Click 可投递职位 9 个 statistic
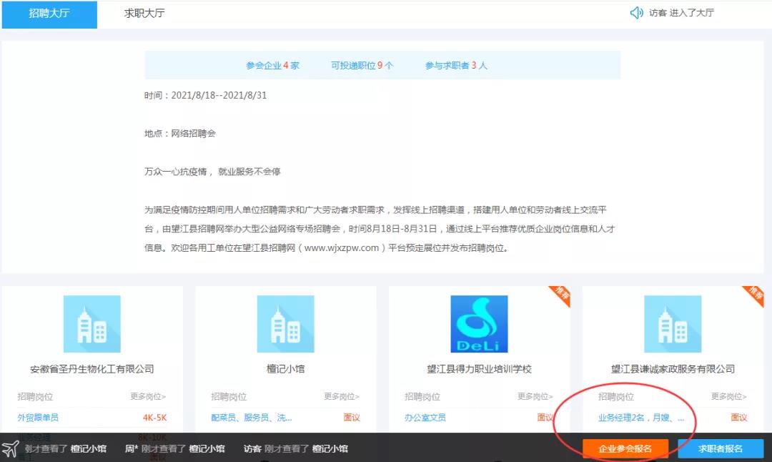The width and height of the screenshot is (772, 462). click(x=362, y=66)
